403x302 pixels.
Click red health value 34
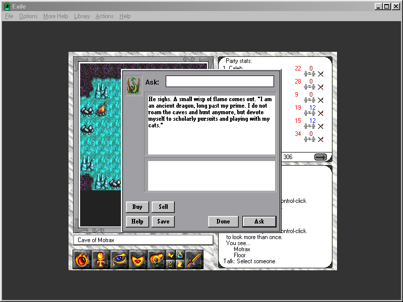pos(298,134)
